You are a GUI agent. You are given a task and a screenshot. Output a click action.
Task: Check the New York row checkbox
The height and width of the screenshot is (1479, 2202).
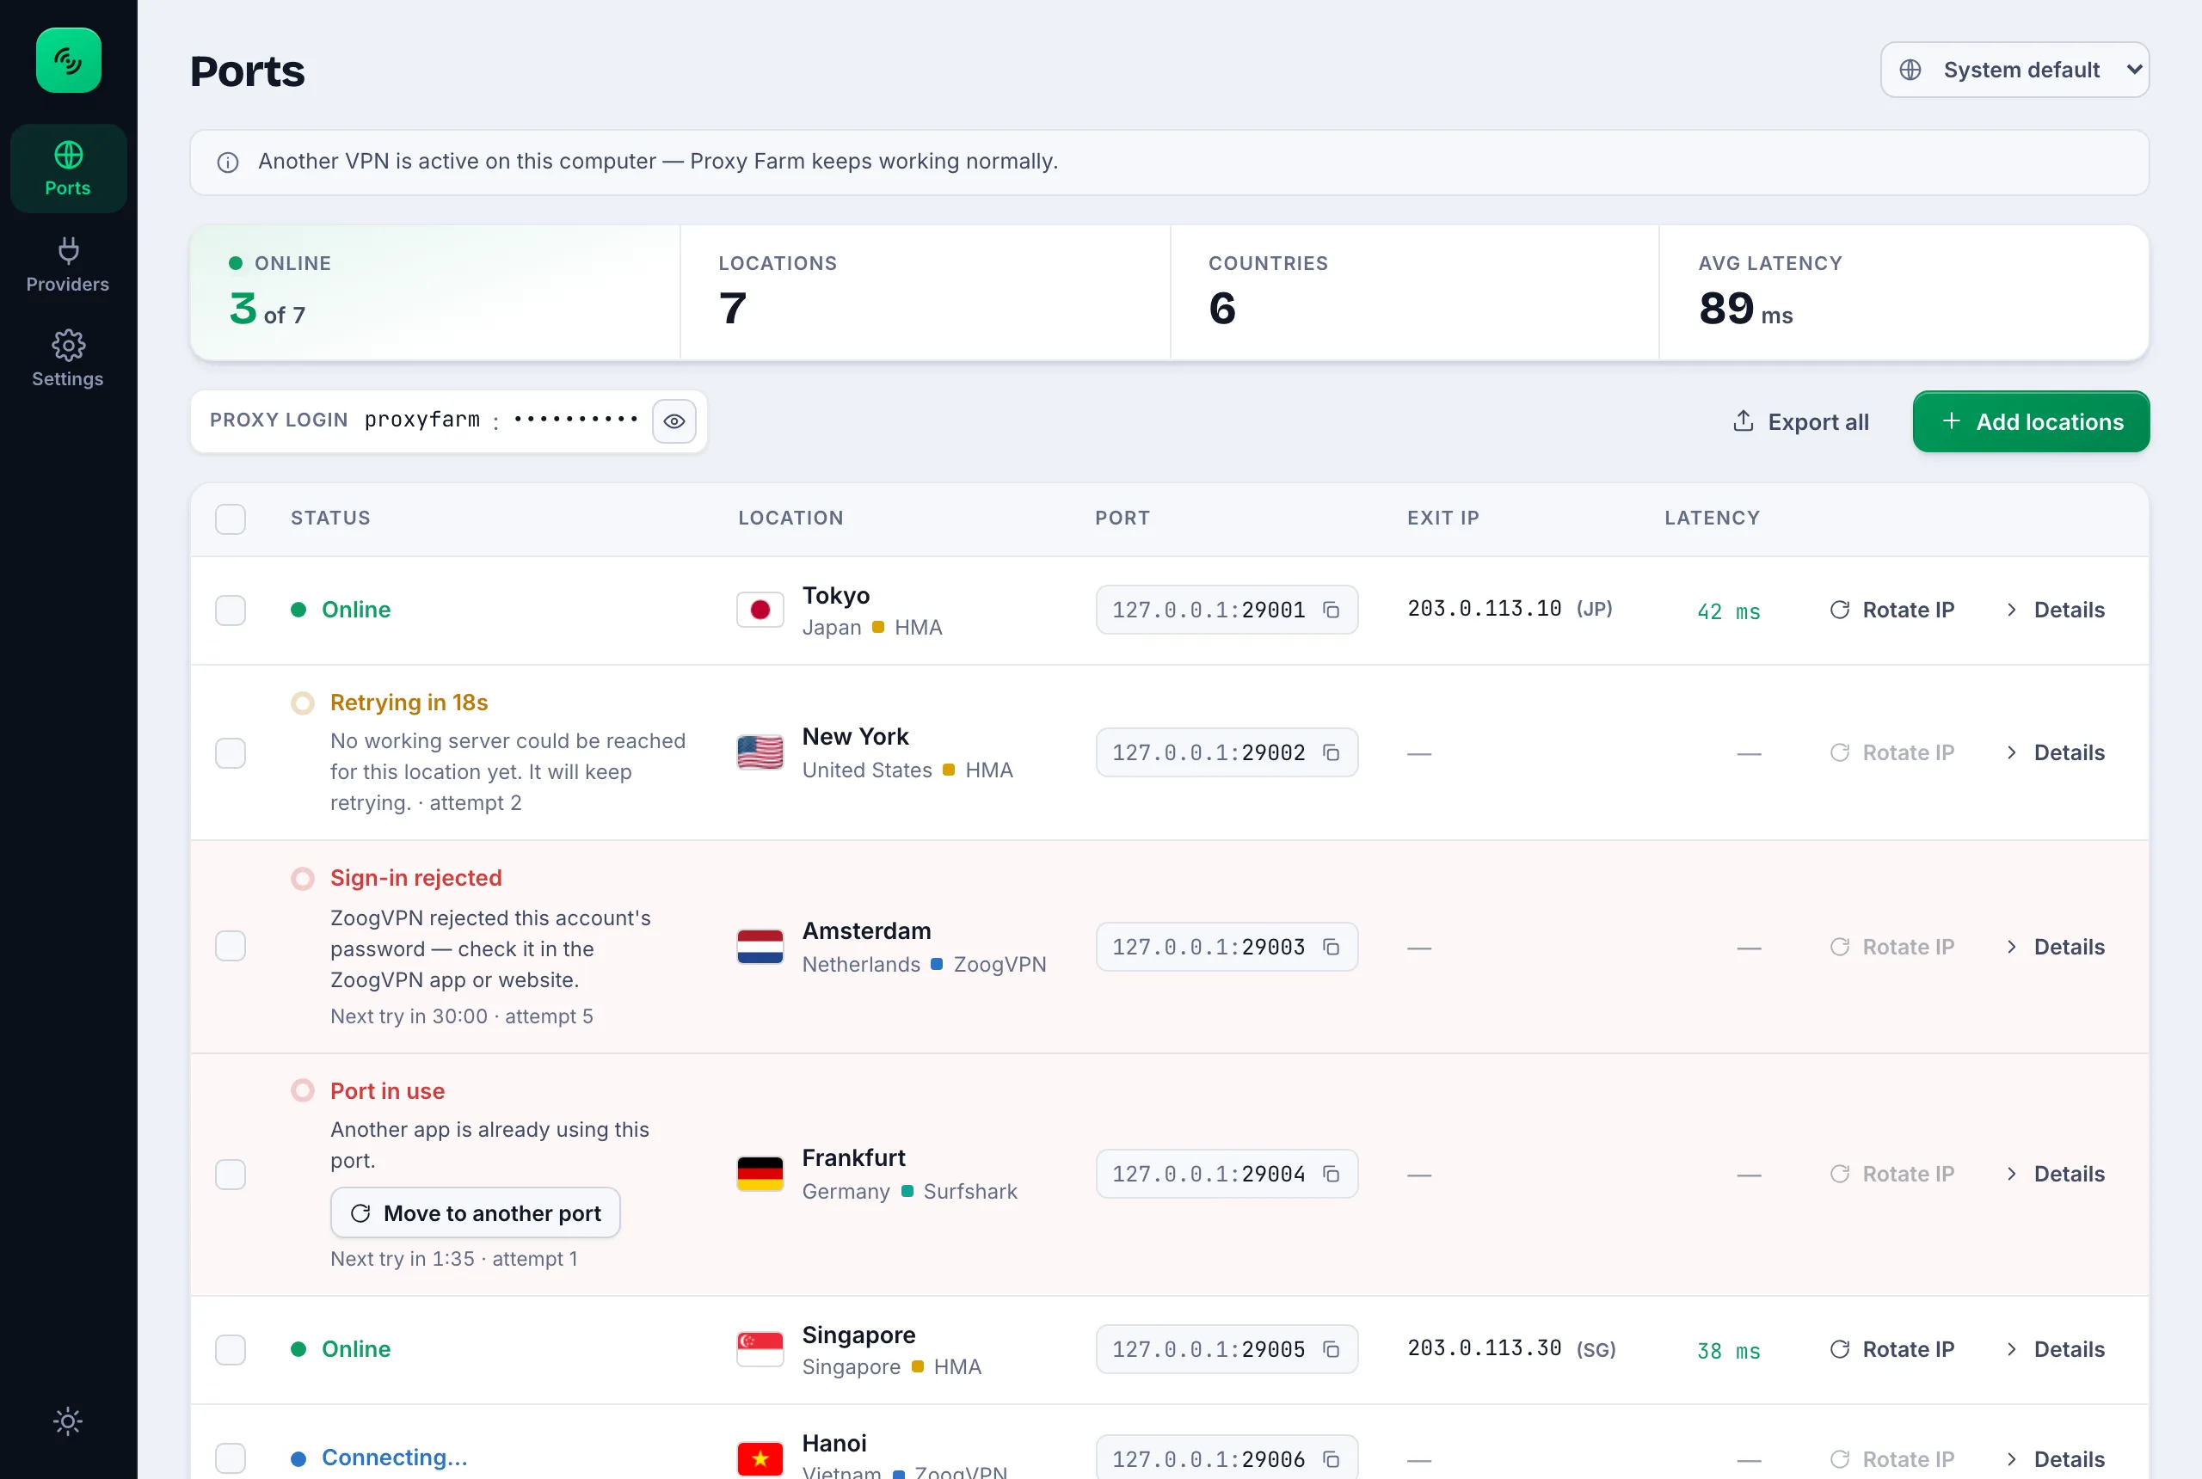(x=231, y=752)
